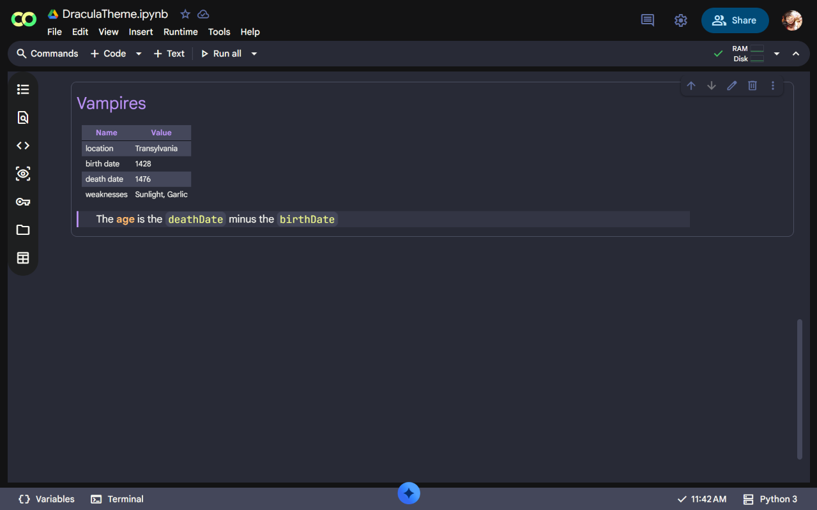
Task: Click the Python 3 runtime indicator
Action: point(770,499)
